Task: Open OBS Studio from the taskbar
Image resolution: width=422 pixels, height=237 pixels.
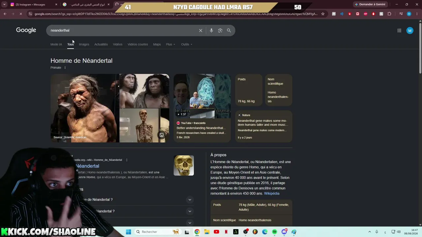Action: click(245, 232)
